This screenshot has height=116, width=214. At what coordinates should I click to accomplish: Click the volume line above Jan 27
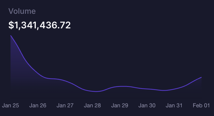[x=65, y=81]
